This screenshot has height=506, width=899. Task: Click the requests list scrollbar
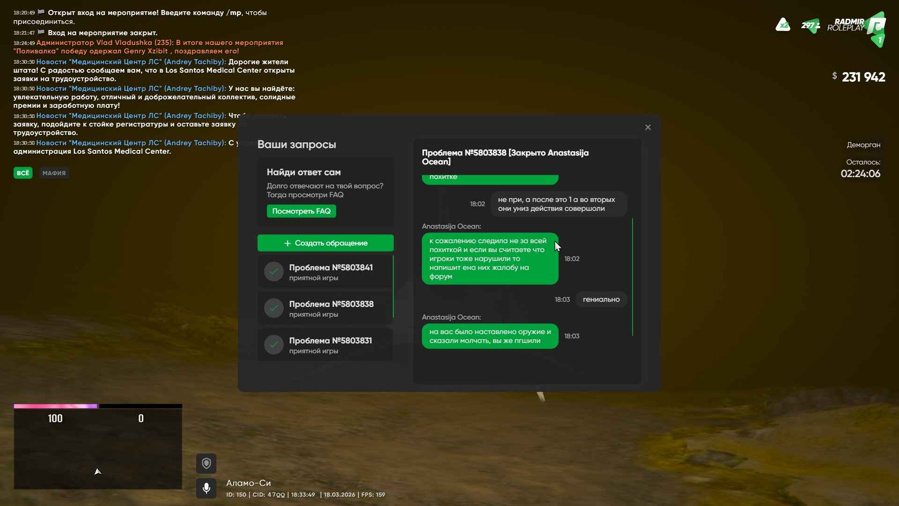pos(393,286)
